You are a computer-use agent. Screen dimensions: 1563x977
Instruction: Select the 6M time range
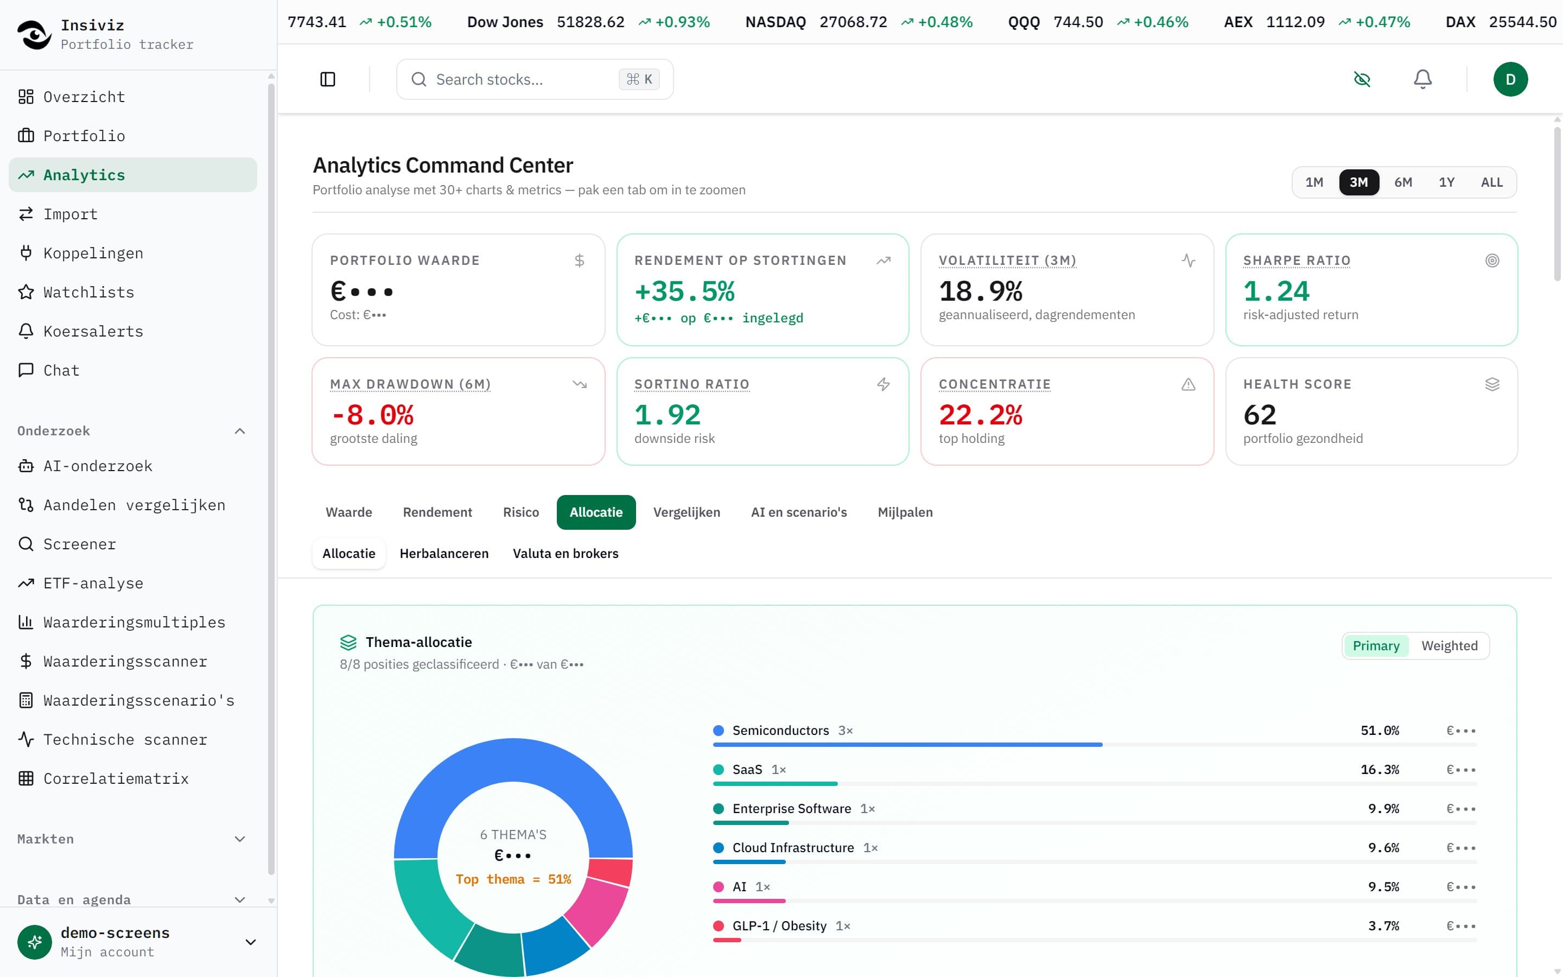(x=1403, y=182)
